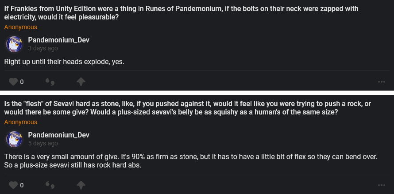Image resolution: width=394 pixels, height=194 pixels.
Task: Open the more options dots on the Sevavi post
Action: [x=381, y=185]
